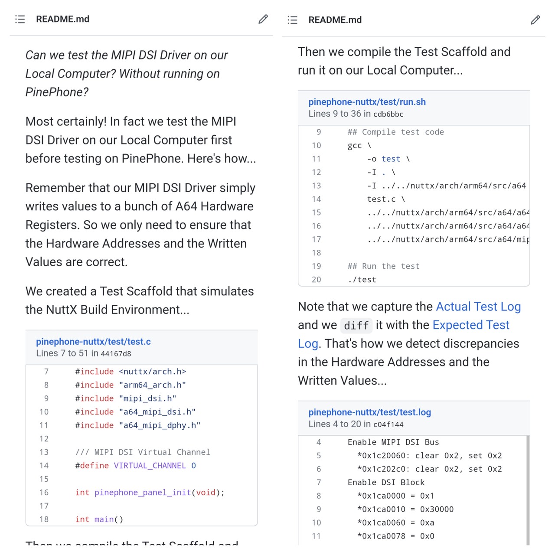Click the pencil edit icon in left pane
Screen dimensions: 555x555
pos(263,19)
